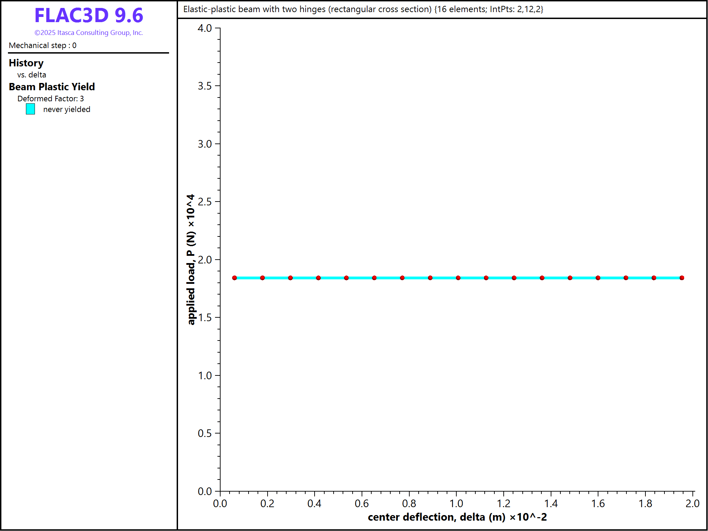Screen dimensions: 708x531
Task: Click the Mechanical step : 0 text
Action: coord(43,45)
